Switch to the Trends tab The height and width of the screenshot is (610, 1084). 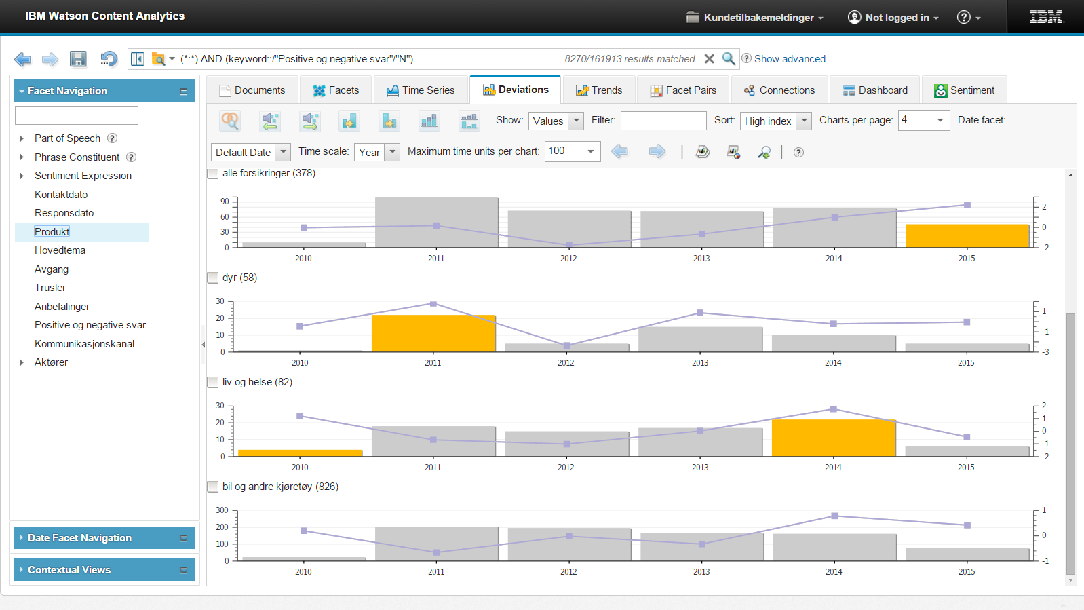[x=598, y=90]
